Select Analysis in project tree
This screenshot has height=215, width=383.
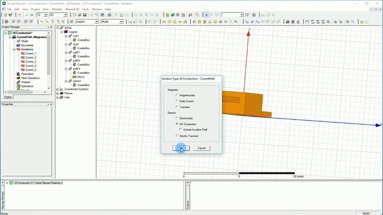[x=25, y=82]
